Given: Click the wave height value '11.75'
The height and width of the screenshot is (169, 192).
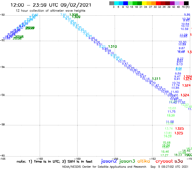Looking at the screenshot, I should [x=172, y=112].
